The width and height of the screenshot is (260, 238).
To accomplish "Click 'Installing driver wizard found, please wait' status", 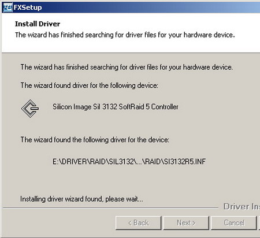I will pyautogui.click(x=81, y=199).
